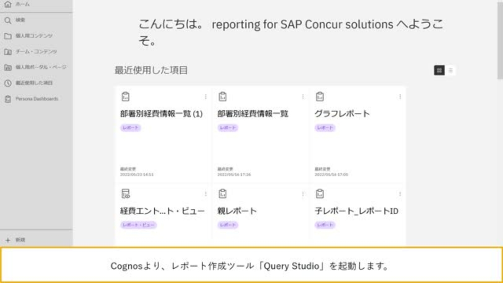Click report icon on 部署別経費情報一覧 card
Viewport: 503px width, 283px height.
click(x=223, y=96)
